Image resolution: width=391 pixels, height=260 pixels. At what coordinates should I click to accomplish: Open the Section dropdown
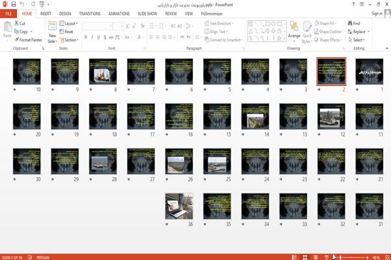pyautogui.click(x=69, y=40)
